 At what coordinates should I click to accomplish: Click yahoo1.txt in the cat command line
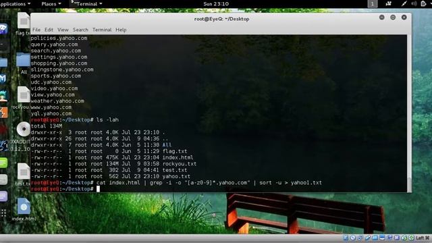306,183
